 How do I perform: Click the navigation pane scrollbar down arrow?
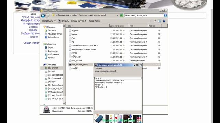(x=64, y=104)
